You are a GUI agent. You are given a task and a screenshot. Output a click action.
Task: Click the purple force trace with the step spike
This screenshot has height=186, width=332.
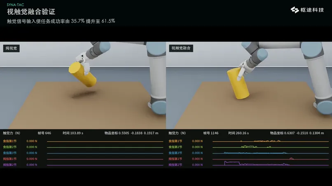[270, 163]
